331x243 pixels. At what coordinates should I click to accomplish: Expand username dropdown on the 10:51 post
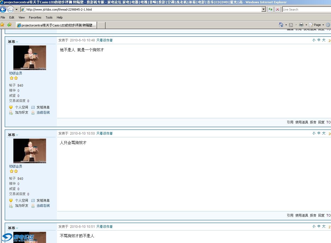tap(17, 228)
